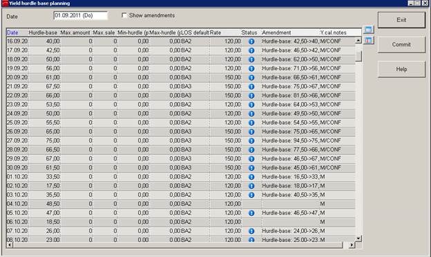Enable the Show amendments checkbox

(124, 15)
